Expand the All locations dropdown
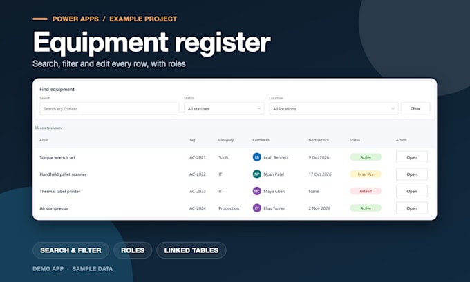 (x=334, y=108)
